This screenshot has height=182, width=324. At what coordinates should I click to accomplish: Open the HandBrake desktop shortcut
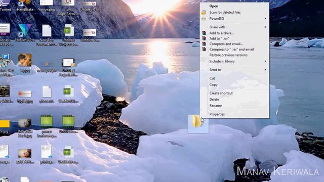click(x=25, y=6)
